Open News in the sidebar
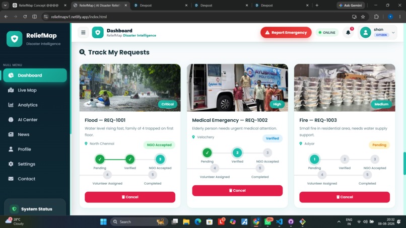406x228 pixels. (x=35, y=134)
